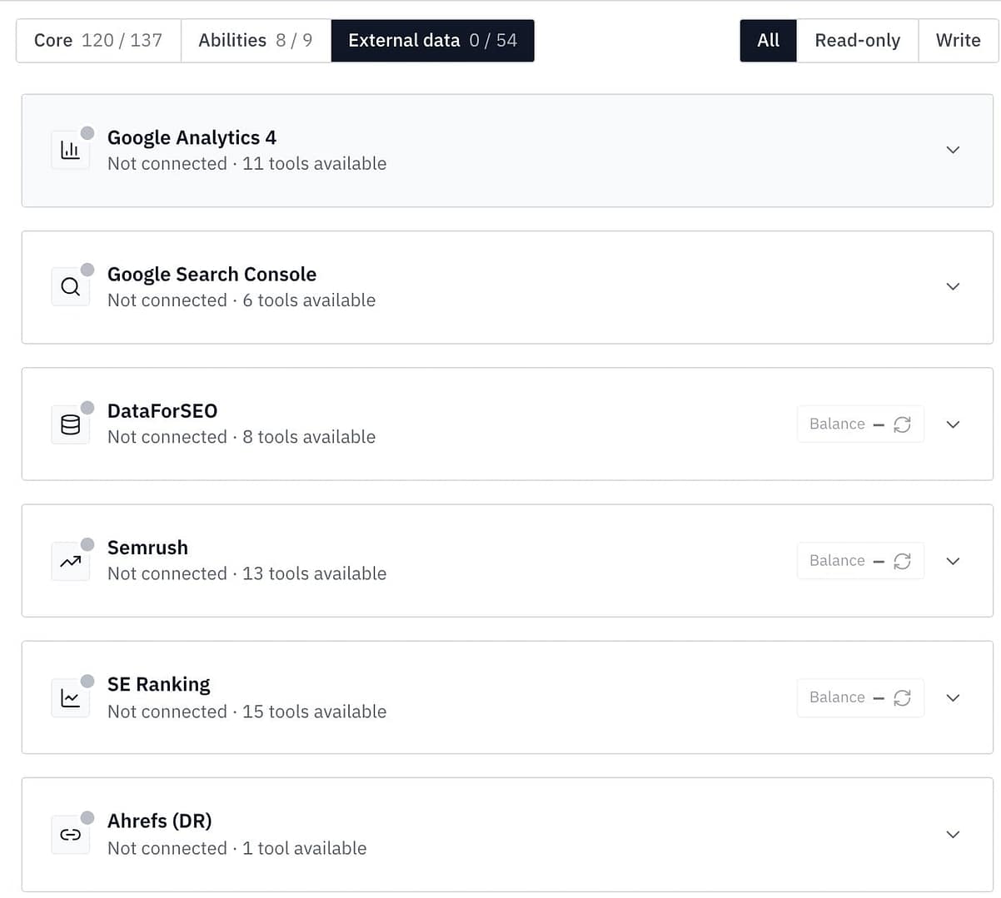Click the Ahrefs (DR) link icon
This screenshot has width=1001, height=898.
pyautogui.click(x=71, y=834)
